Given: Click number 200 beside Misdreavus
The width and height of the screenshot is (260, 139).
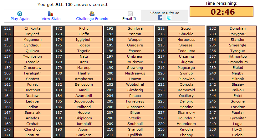Looking at the screenshot, I should tap(110, 73).
